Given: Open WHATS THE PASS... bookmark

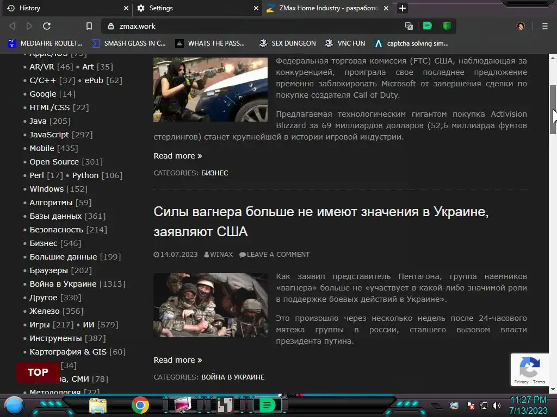Looking at the screenshot, I should coord(211,43).
